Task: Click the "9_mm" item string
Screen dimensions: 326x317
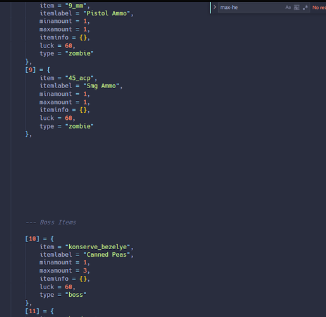Action: 75,6
